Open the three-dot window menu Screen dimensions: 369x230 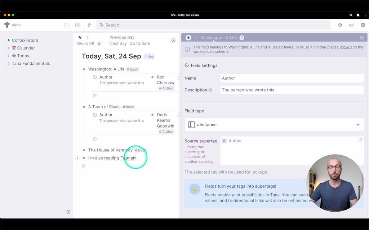(366, 15)
